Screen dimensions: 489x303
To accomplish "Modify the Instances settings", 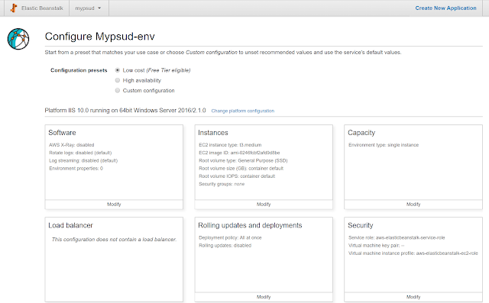I will coord(264,205).
